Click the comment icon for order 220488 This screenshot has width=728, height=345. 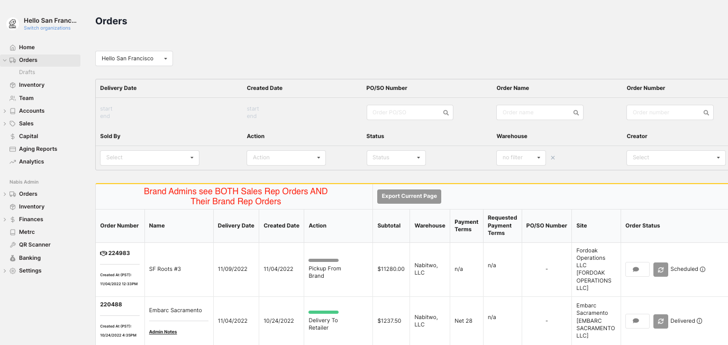pos(637,321)
